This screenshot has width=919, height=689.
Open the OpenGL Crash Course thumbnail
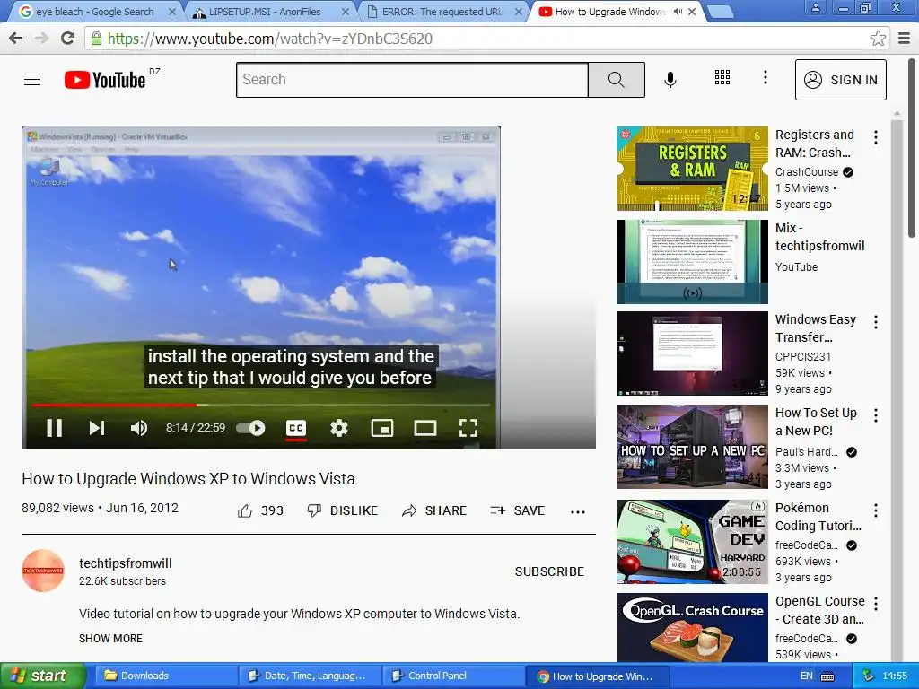(692, 627)
